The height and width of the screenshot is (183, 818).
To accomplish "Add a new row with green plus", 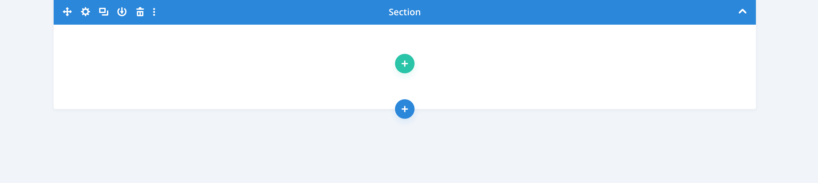I will click(x=405, y=64).
